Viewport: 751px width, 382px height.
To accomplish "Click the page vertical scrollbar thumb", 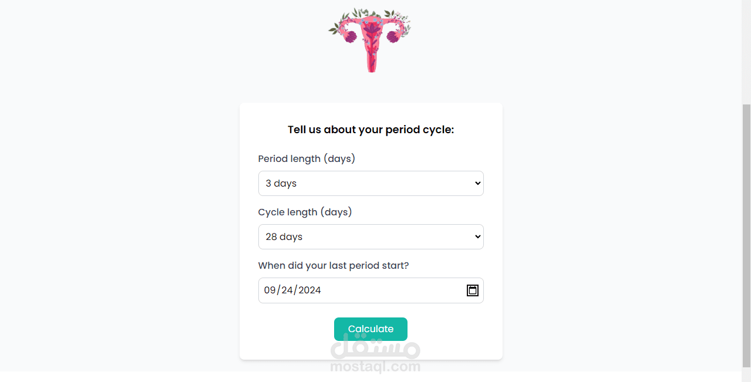I will click(x=746, y=235).
